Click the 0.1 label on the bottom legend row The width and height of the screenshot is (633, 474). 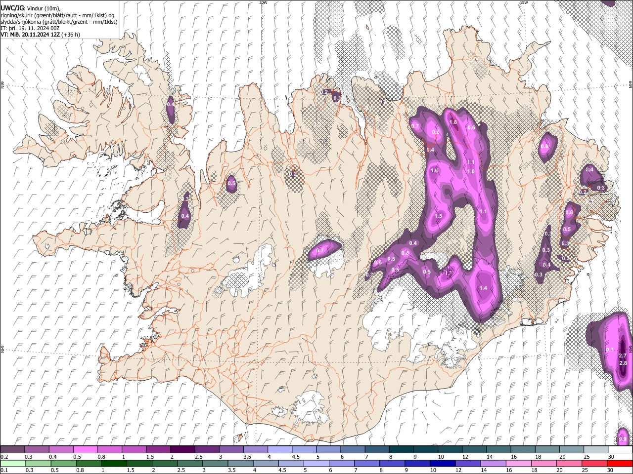click(x=4, y=470)
